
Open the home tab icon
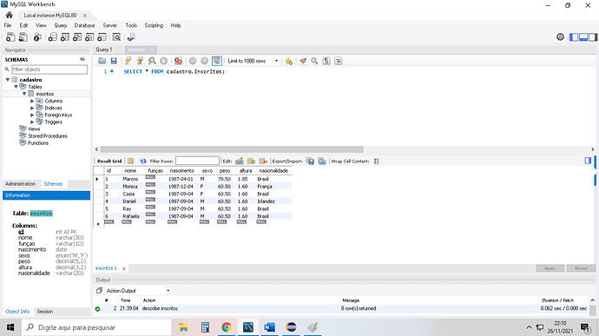coord(10,16)
